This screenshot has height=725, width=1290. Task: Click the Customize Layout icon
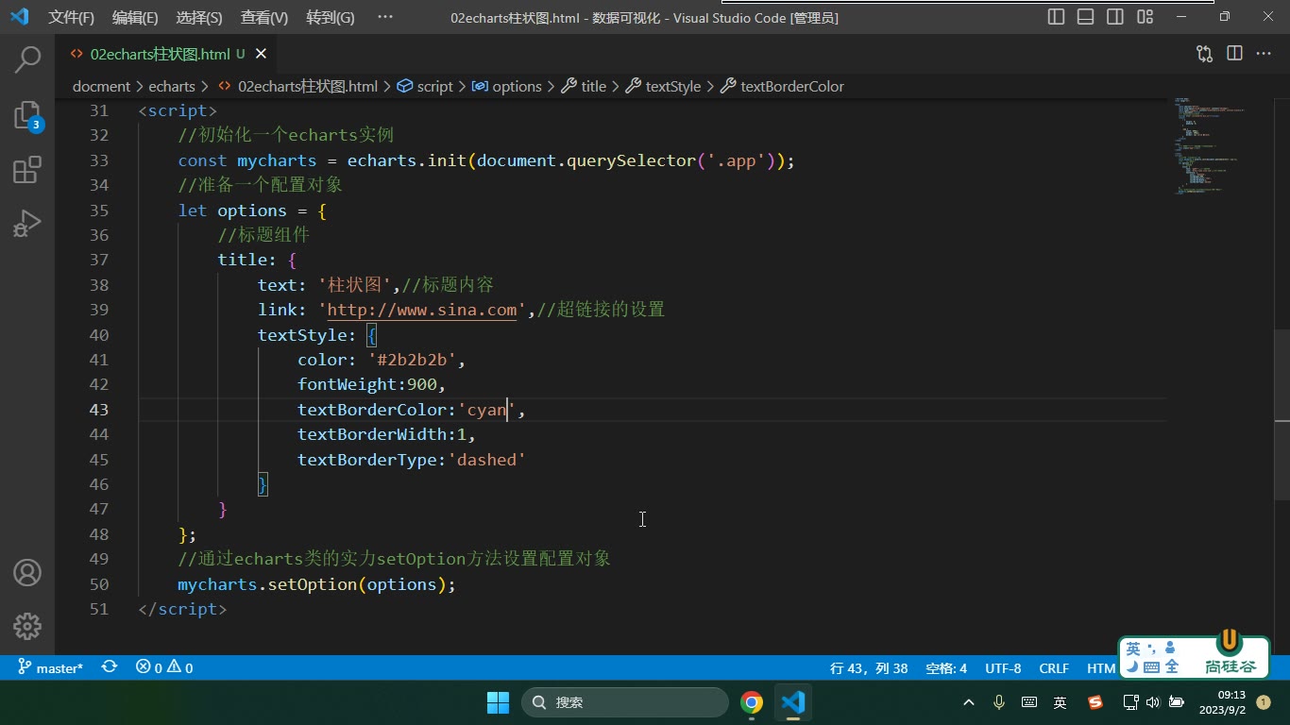tap(1145, 17)
